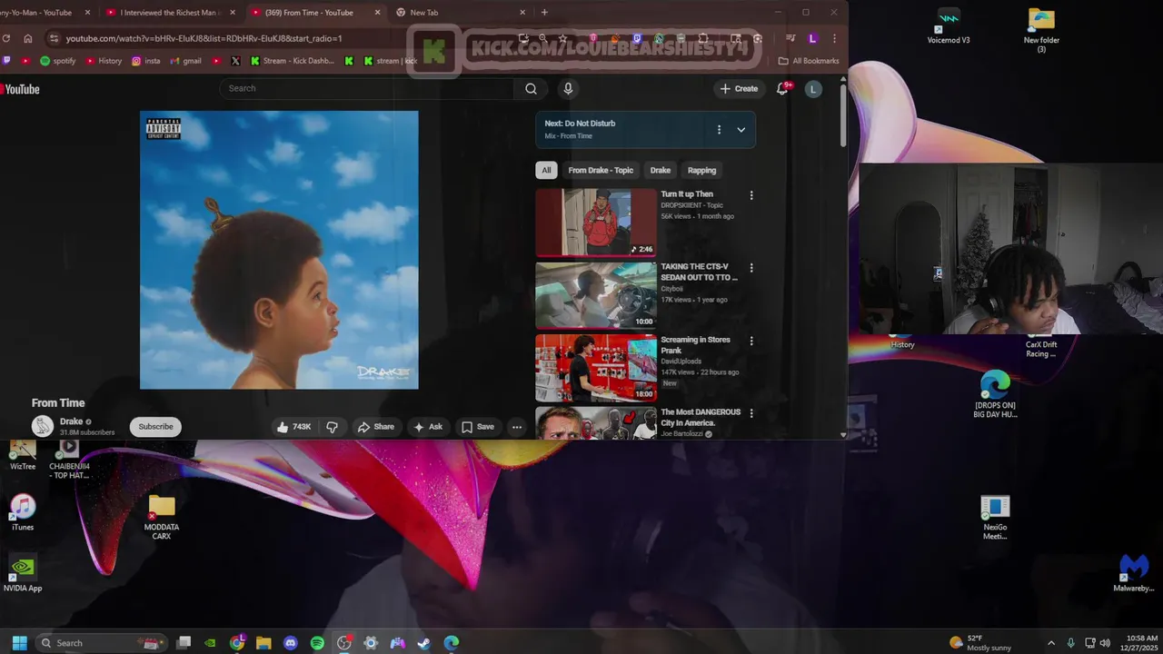1163x654 pixels.
Task: Open File Explorer from taskbar
Action: click(263, 643)
